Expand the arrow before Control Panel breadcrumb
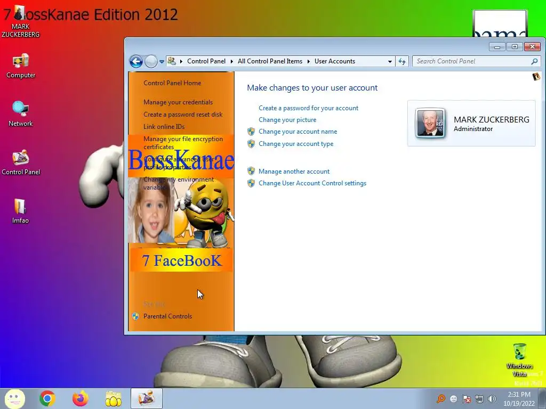Viewport: 546px width, 409px height. [x=181, y=62]
